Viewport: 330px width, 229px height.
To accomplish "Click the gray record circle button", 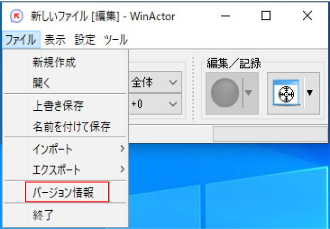I will (x=225, y=93).
